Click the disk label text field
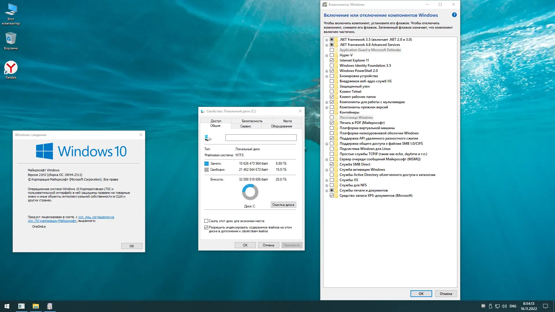This screenshot has height=312, width=555. pyautogui.click(x=261, y=138)
